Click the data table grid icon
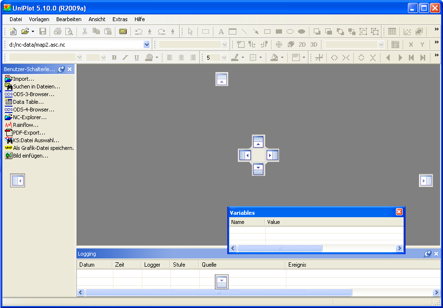Viewport: 443px width, 308px height. click(x=392, y=32)
